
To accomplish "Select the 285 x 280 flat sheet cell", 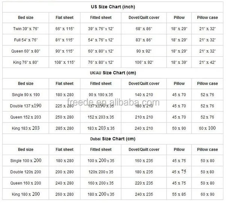I will (65, 128).
